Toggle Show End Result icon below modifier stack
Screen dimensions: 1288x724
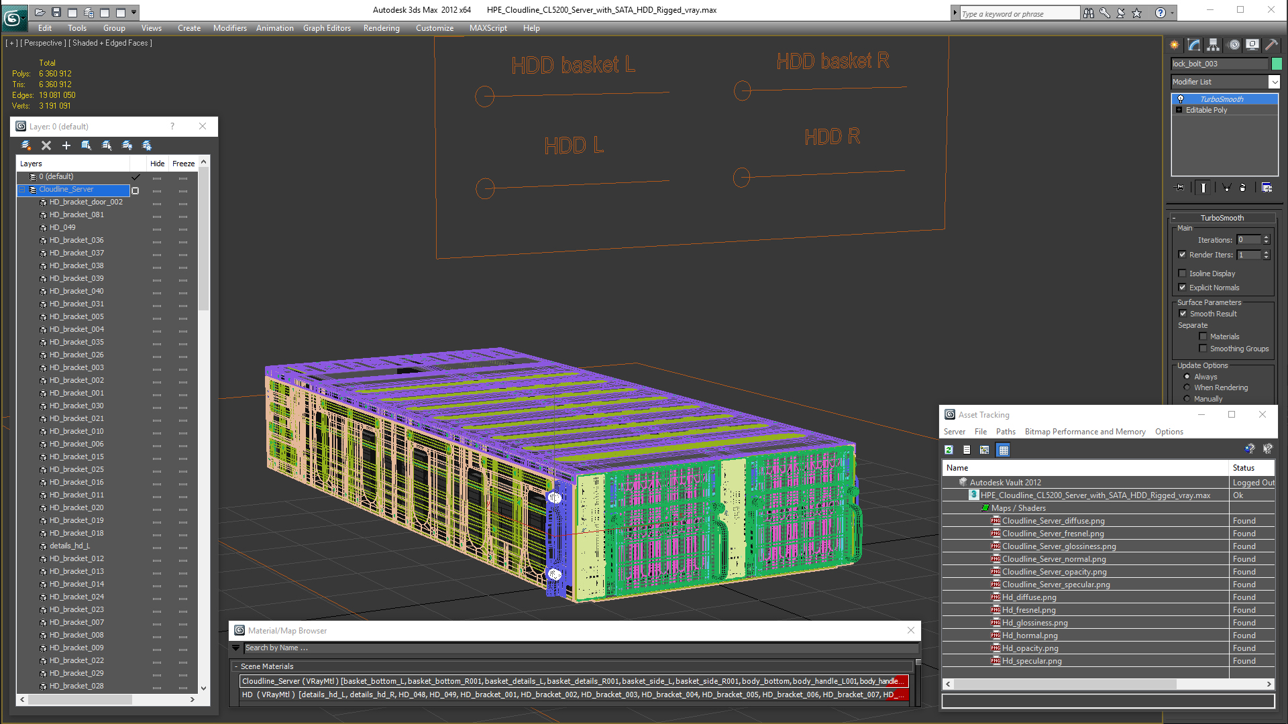click(1203, 188)
